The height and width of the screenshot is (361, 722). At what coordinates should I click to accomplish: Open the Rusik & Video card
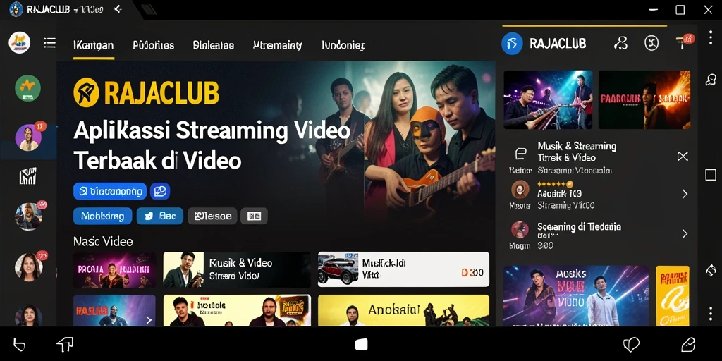[x=237, y=269]
